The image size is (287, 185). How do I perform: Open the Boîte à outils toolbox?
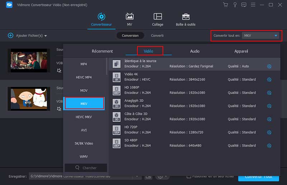coord(186,16)
